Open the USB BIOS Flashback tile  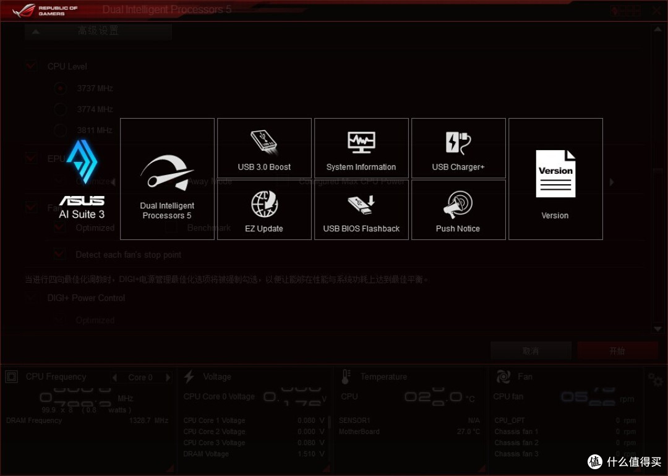click(x=361, y=210)
